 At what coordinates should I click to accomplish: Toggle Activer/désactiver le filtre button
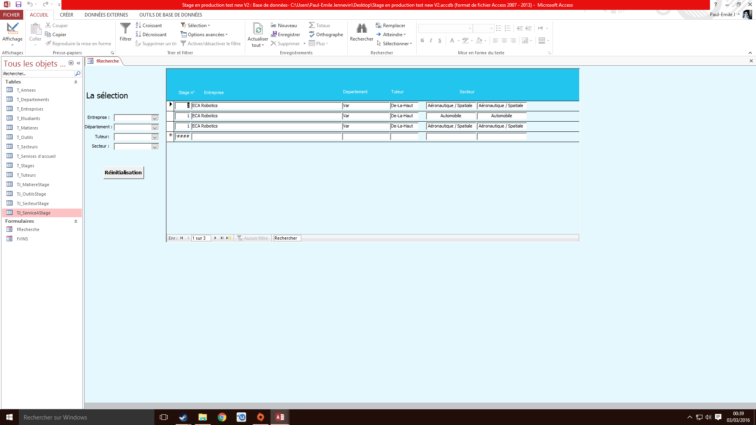210,44
